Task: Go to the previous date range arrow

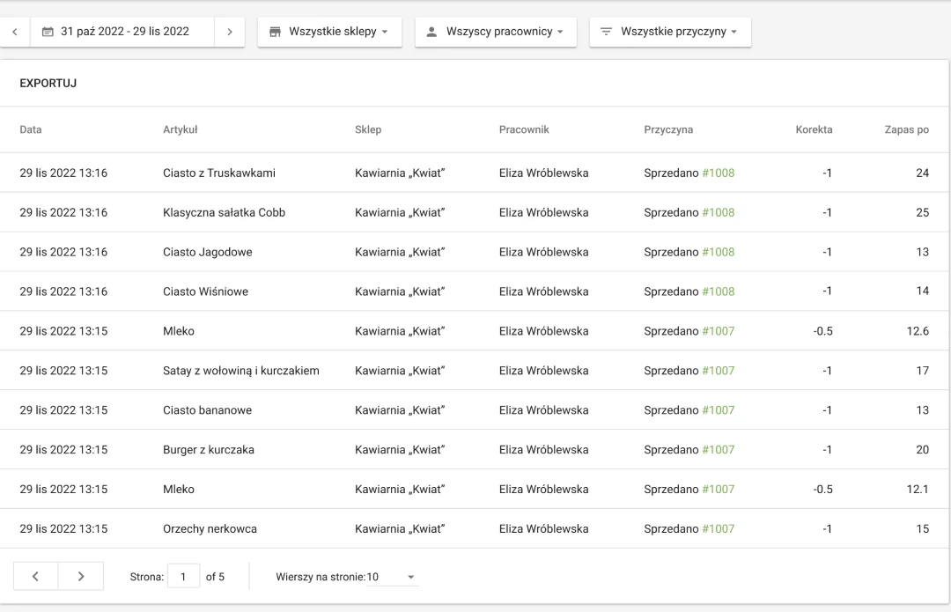Action: pyautogui.click(x=15, y=32)
